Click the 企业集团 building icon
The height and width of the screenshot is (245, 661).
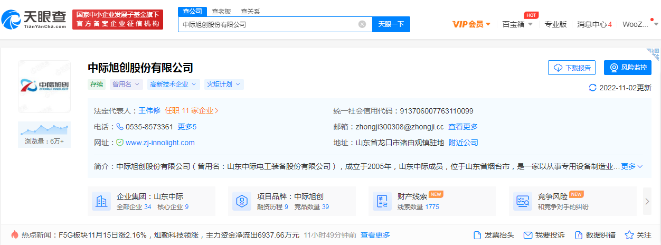click(x=101, y=201)
